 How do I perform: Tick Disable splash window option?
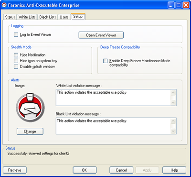16,66
